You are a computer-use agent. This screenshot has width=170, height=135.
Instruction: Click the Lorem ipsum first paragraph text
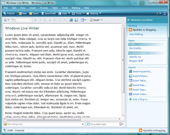tap(48, 51)
